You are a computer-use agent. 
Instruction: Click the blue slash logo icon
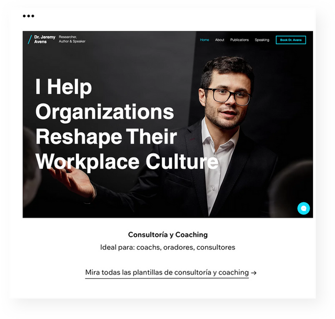[x=30, y=40]
